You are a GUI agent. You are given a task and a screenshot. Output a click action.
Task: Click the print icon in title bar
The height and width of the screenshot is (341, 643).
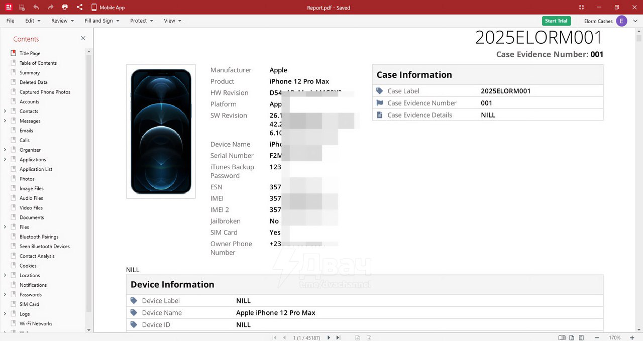click(x=65, y=8)
